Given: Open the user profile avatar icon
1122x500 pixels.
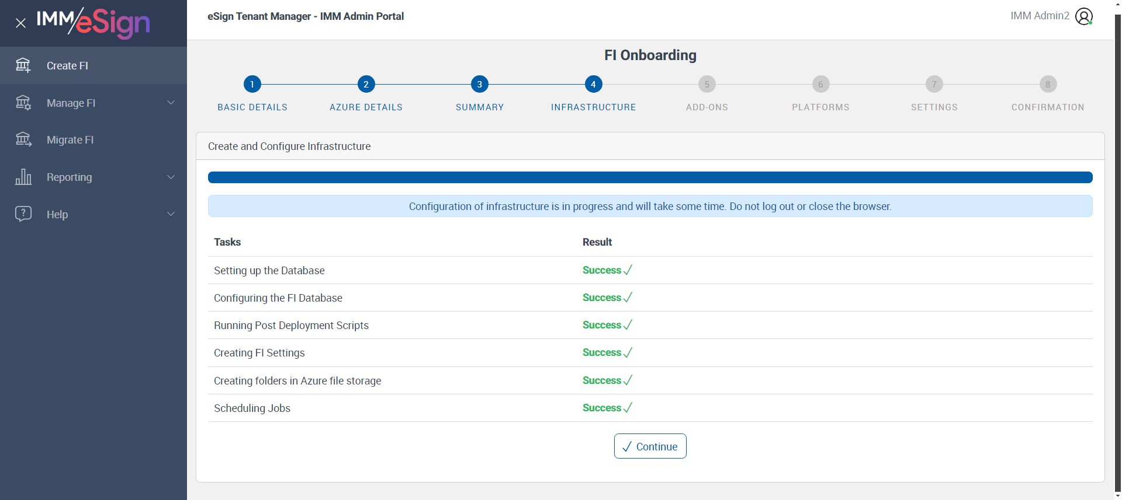Looking at the screenshot, I should (x=1084, y=16).
